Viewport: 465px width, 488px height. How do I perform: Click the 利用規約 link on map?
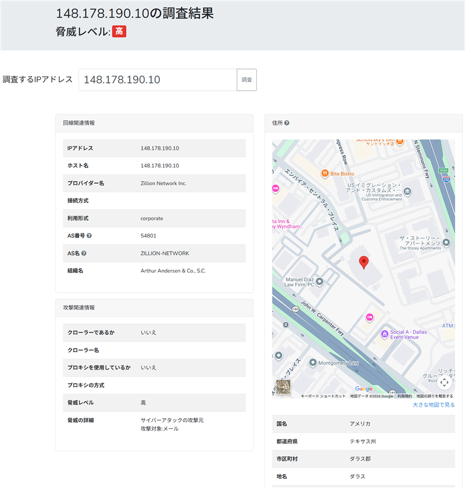click(x=405, y=396)
